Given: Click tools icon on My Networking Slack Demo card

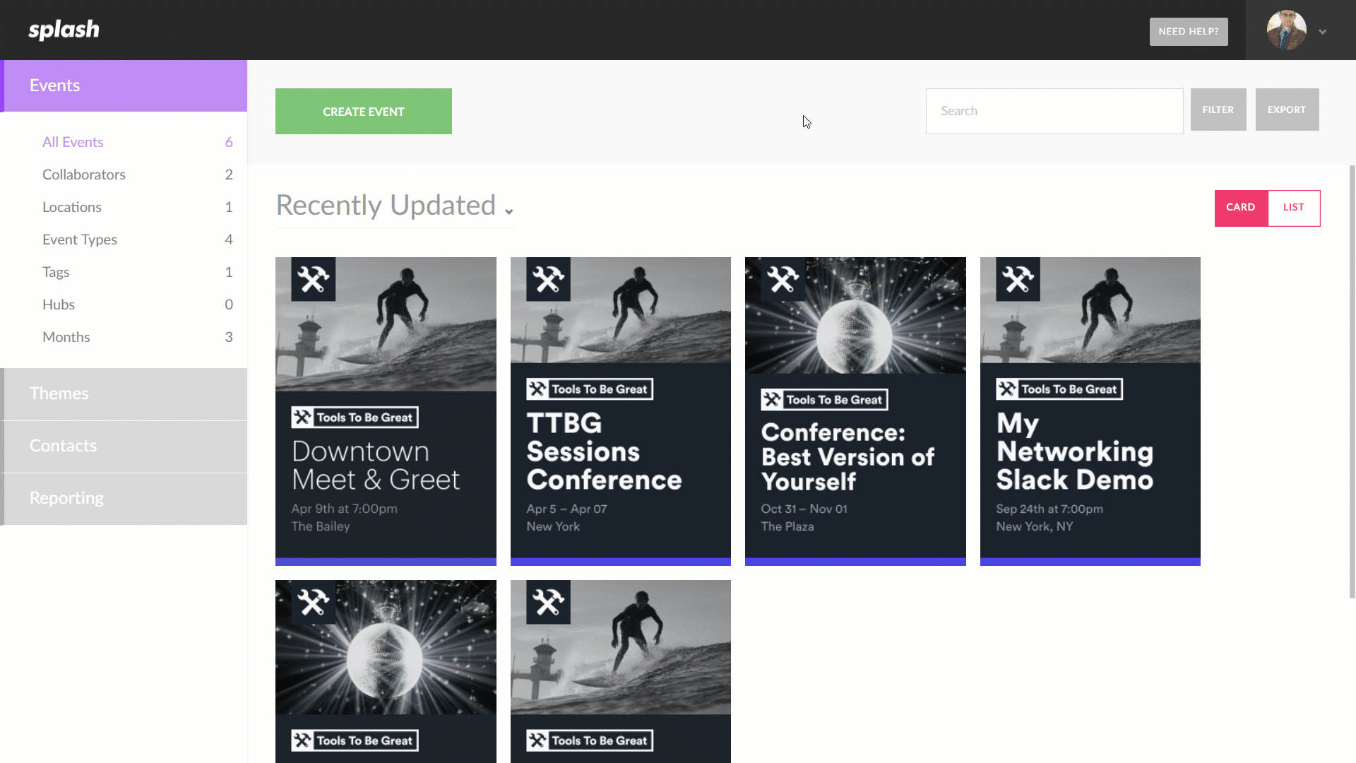Looking at the screenshot, I should [1018, 280].
